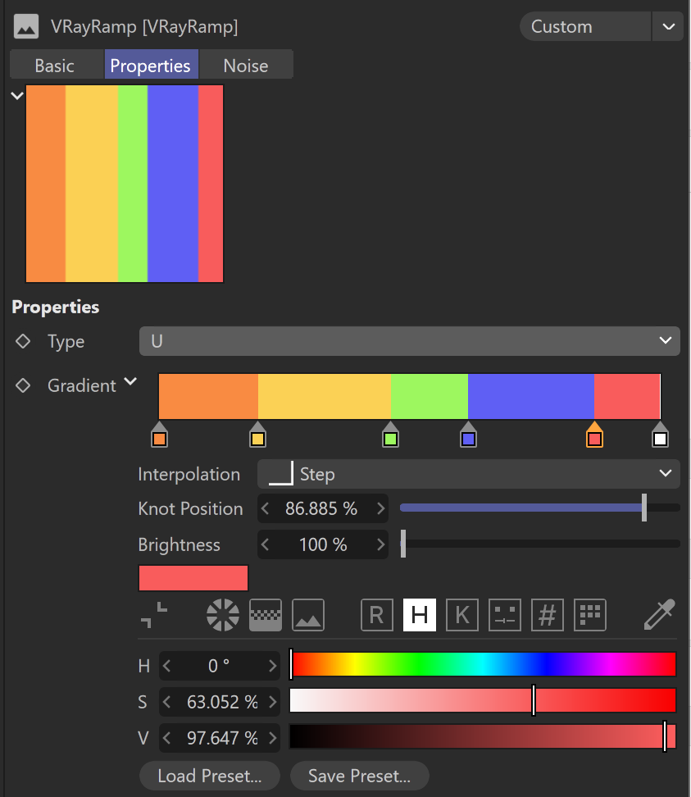
Task: Toggle compact color chooser size icon
Action: tap(153, 615)
